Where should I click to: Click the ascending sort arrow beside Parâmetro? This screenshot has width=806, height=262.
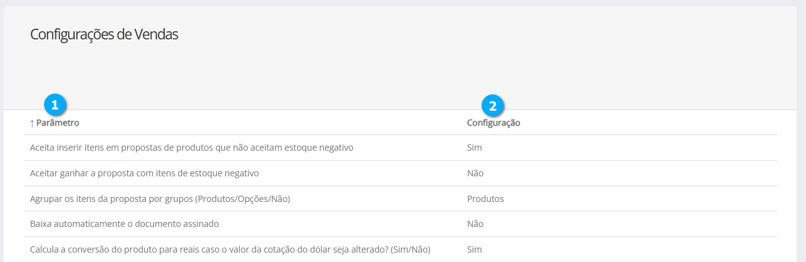(x=32, y=123)
